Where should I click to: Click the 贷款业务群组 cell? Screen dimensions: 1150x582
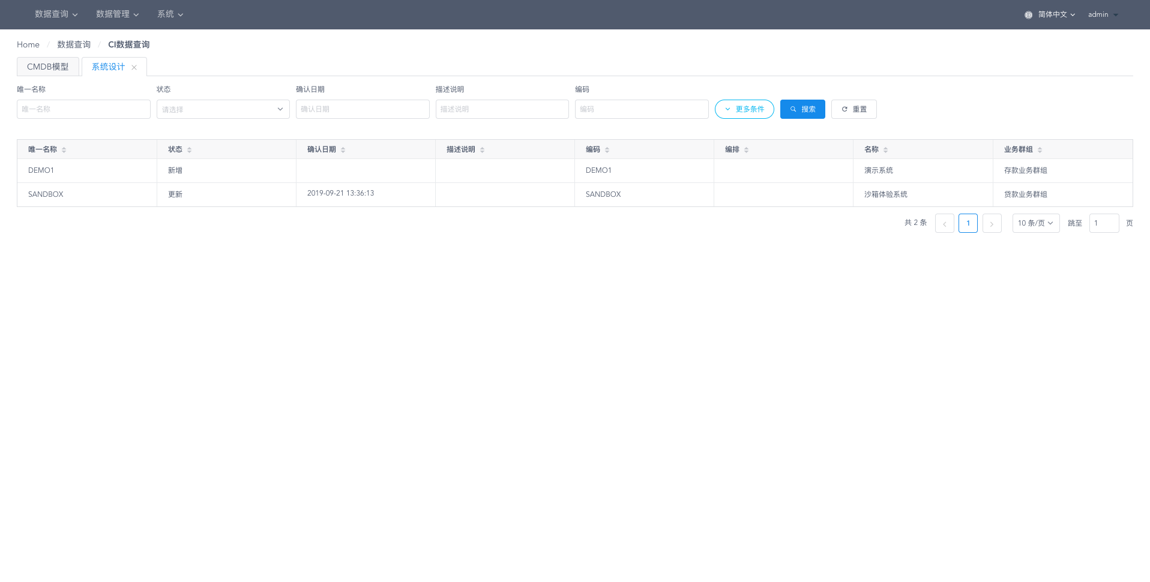pyautogui.click(x=1063, y=194)
